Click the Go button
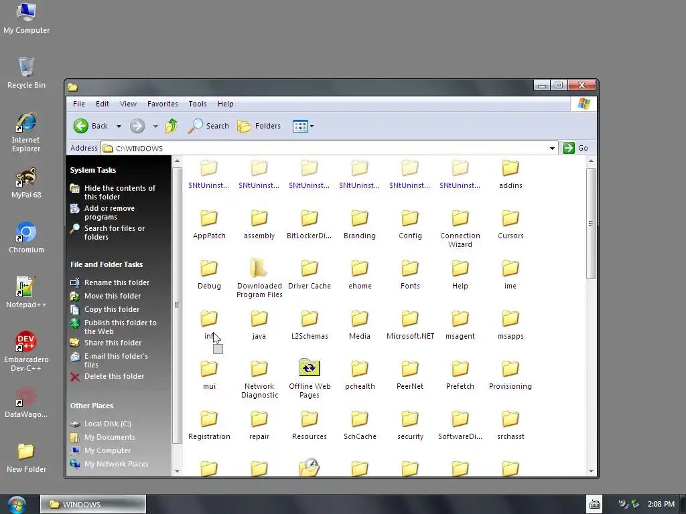 point(575,148)
